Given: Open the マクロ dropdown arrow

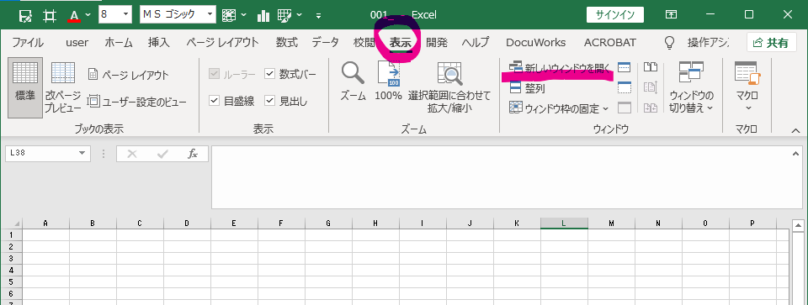Looking at the screenshot, I should [748, 108].
